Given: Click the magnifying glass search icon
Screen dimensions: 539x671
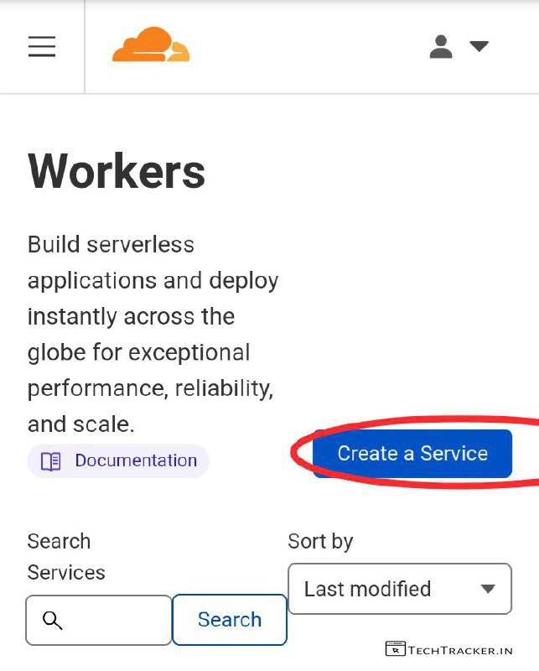Looking at the screenshot, I should coord(52,620).
